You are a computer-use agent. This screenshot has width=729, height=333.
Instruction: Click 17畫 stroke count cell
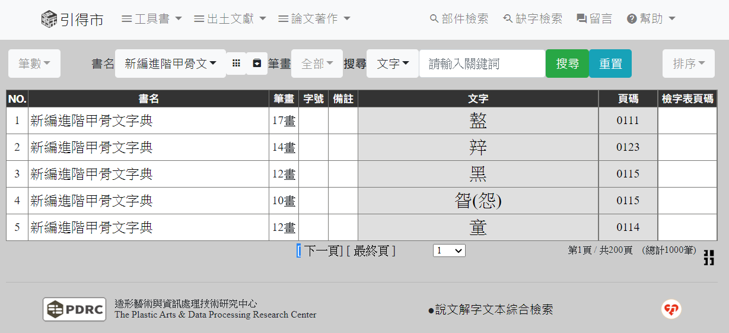coord(284,121)
